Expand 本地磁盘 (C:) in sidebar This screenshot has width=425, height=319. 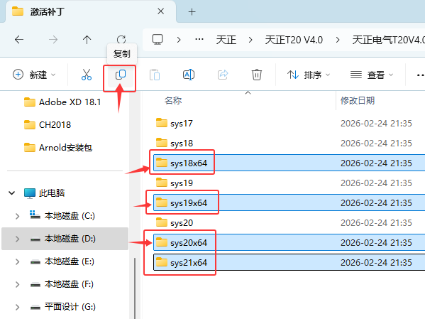17,216
